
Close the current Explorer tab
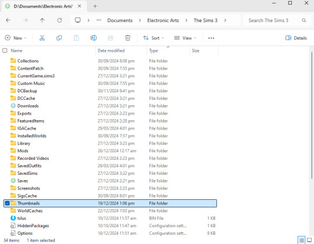[80, 6]
